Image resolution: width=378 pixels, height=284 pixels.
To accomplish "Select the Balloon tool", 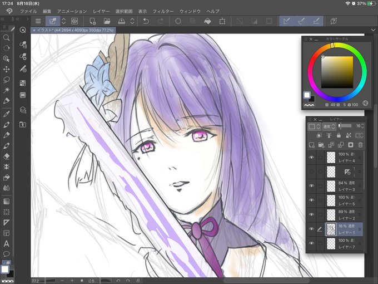I will [6, 254].
